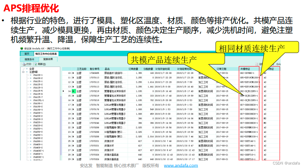Click end time 2019/1/8 16:40
Viewport: 305px width, 168px height.
185,87
